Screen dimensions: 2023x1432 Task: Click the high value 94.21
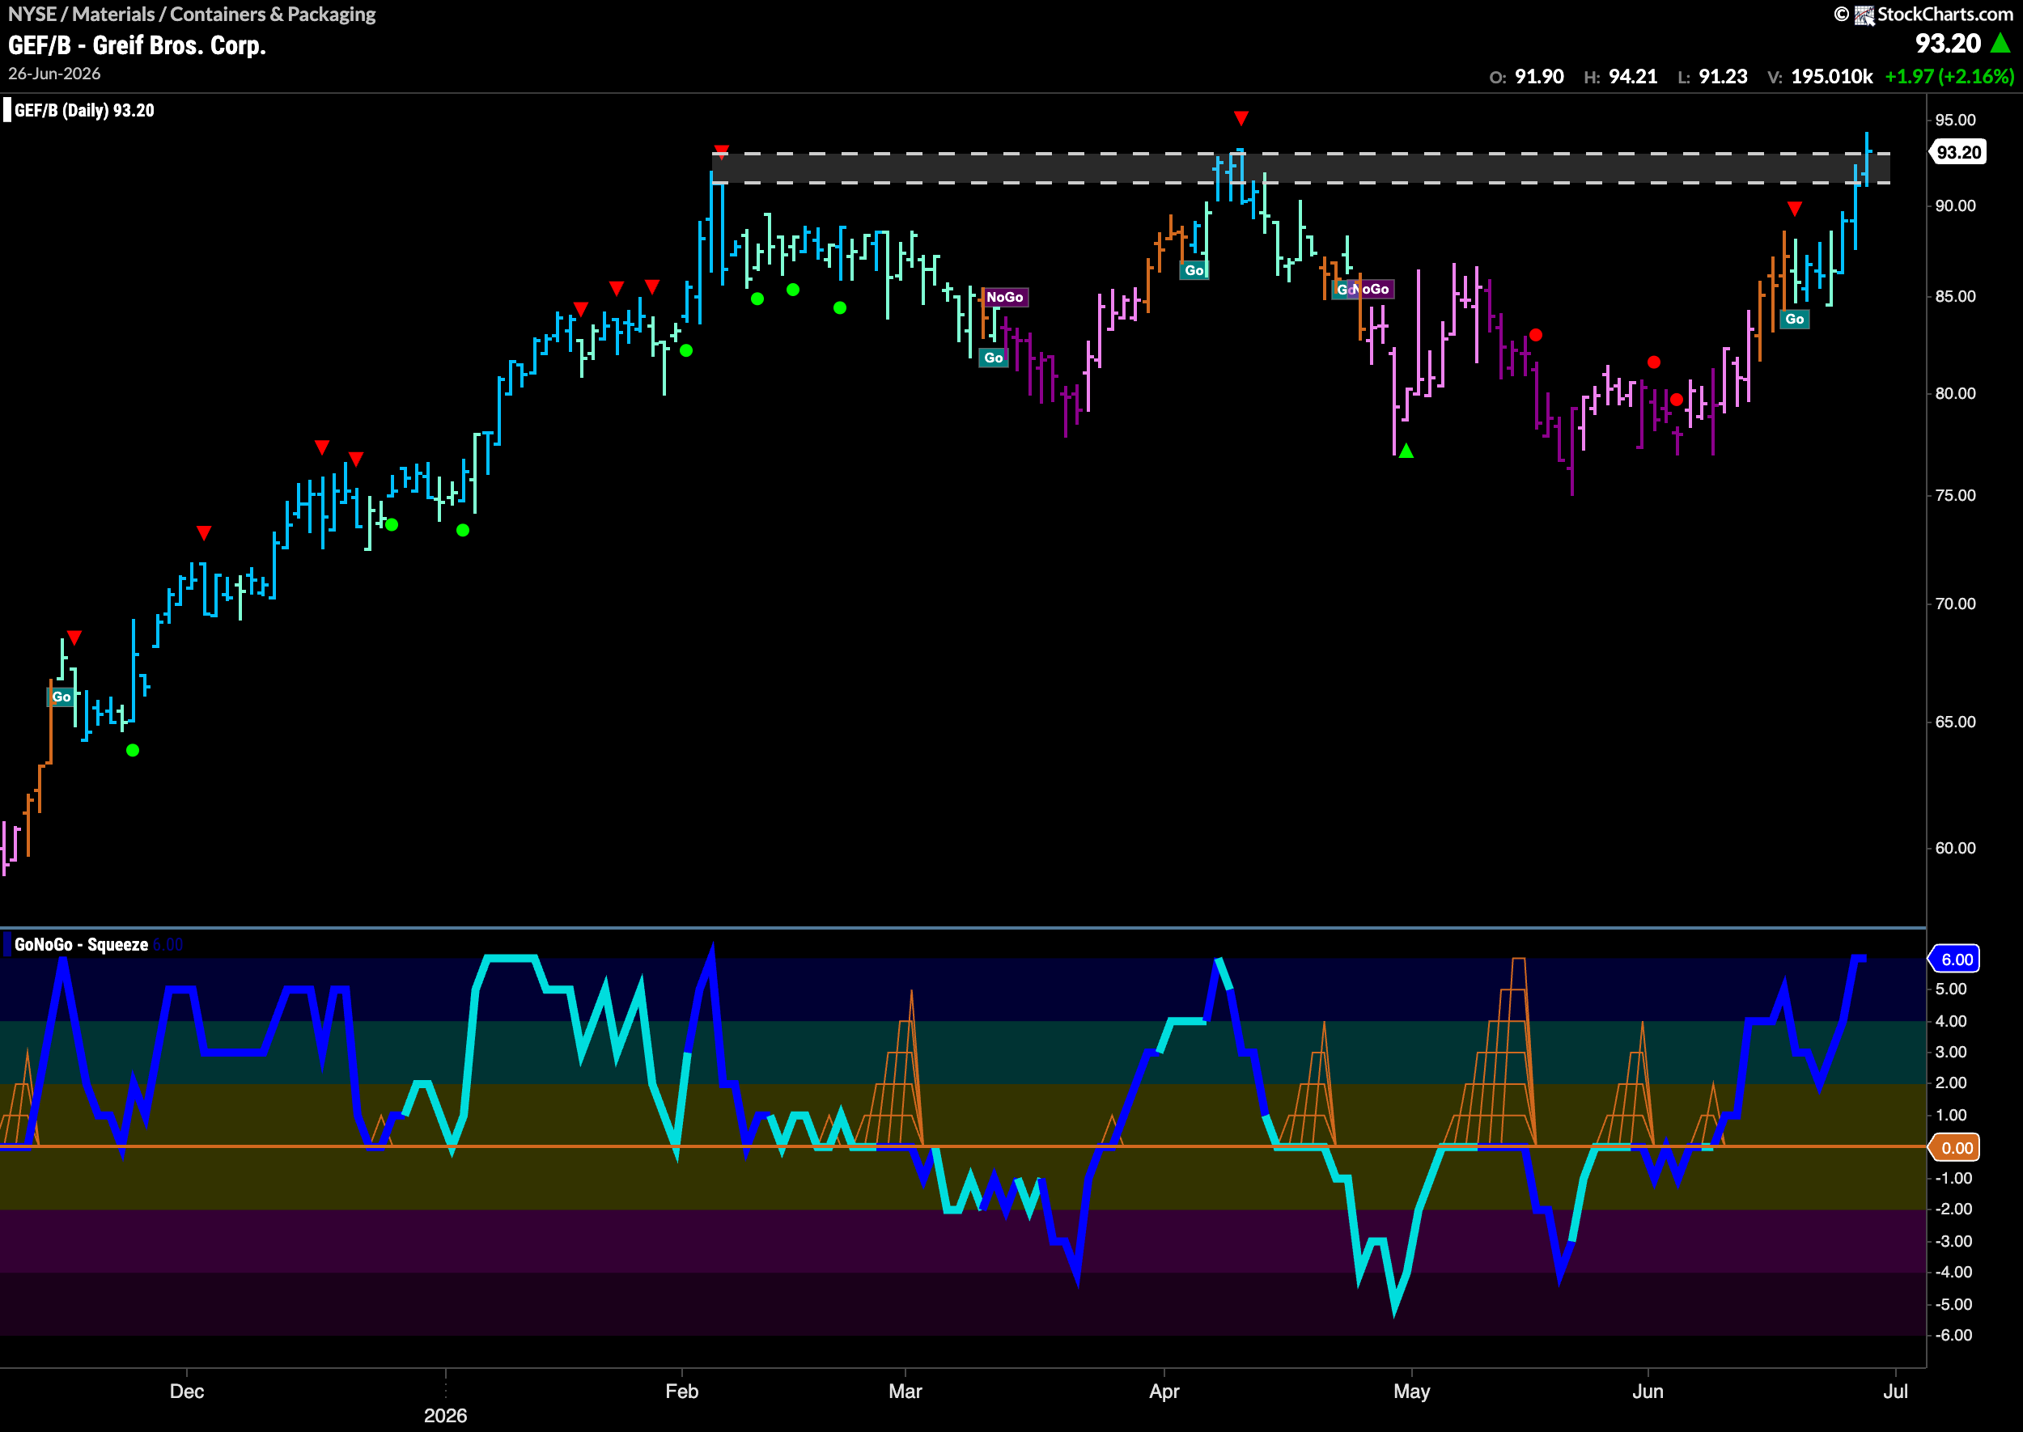pos(1632,77)
